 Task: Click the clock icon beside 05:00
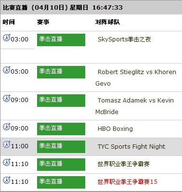click(7, 70)
